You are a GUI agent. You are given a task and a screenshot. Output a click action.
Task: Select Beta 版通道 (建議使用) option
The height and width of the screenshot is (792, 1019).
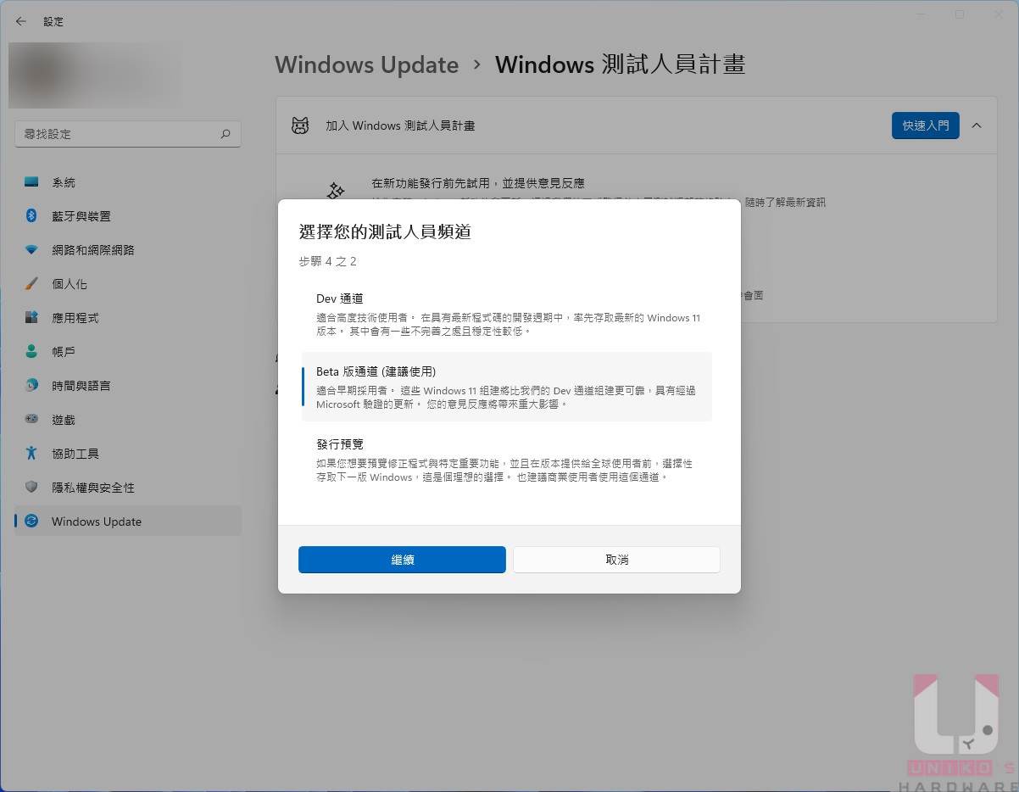507,387
